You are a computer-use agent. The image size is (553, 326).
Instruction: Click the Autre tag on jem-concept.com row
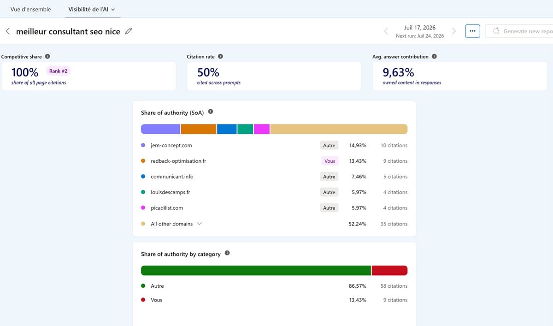(x=329, y=145)
